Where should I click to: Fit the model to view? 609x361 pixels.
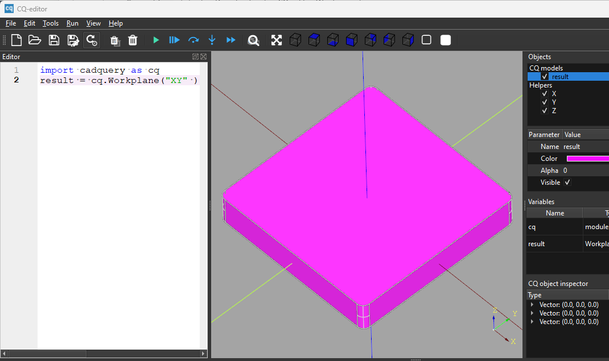(x=277, y=40)
